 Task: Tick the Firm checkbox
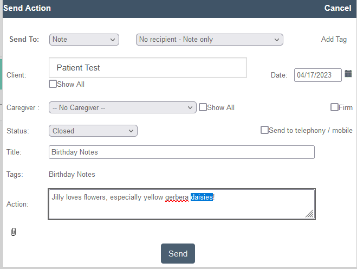pyautogui.click(x=334, y=107)
